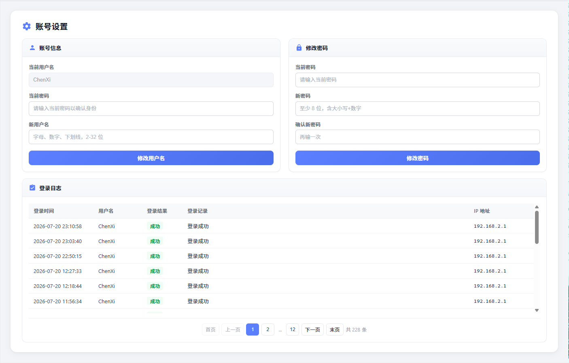Image resolution: width=569 pixels, height=363 pixels.
Task: Click the blue 修改密码 submit button
Action: 417,158
